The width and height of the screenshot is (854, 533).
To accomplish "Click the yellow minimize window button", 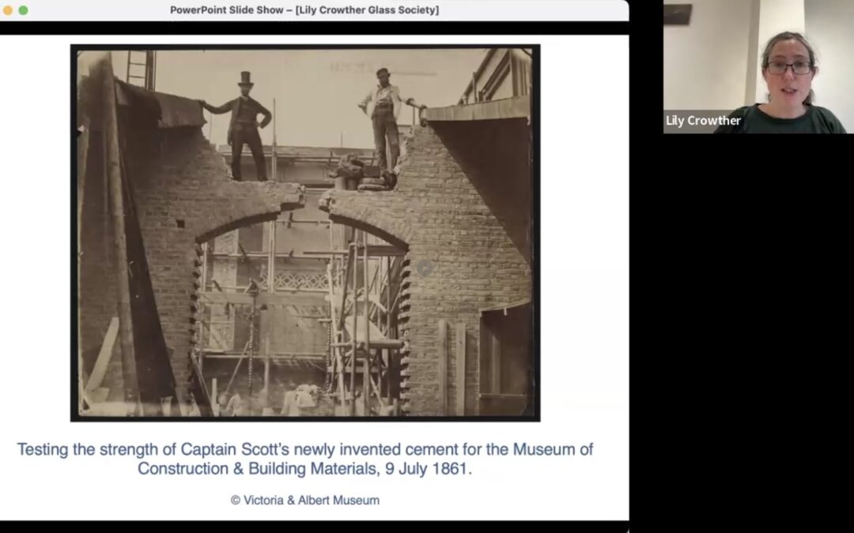I will pyautogui.click(x=9, y=10).
